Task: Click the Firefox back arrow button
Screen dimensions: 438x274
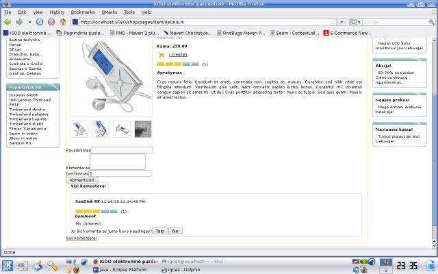Action: point(8,22)
